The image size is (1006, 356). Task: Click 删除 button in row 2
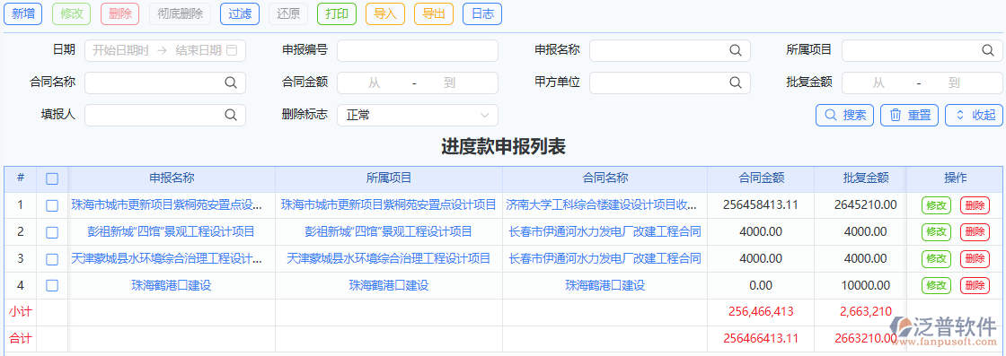[x=975, y=231]
